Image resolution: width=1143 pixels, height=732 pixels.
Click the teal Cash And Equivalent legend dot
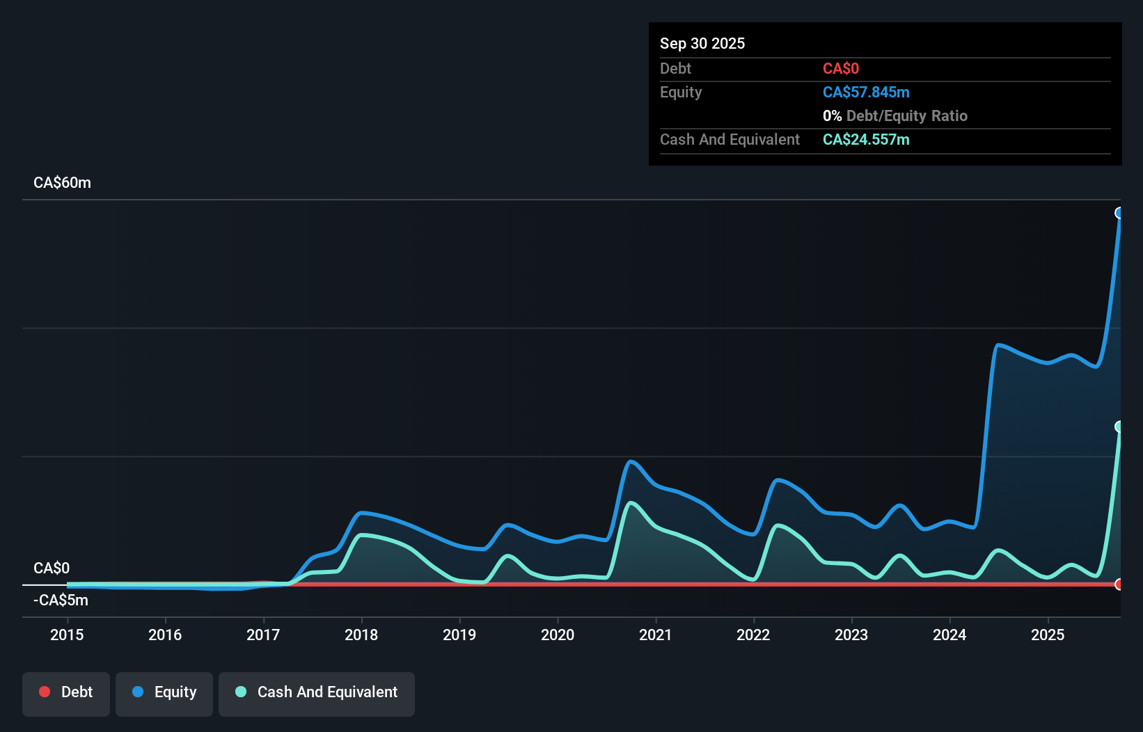tap(240, 692)
